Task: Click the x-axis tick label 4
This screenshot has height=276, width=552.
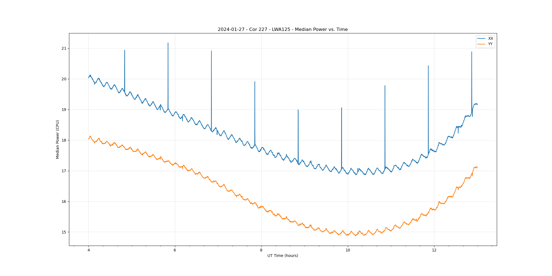Action: [89, 250]
